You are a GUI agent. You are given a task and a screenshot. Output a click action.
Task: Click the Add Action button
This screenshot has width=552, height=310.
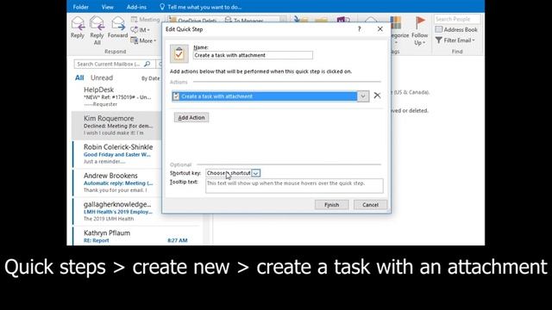pyautogui.click(x=191, y=117)
